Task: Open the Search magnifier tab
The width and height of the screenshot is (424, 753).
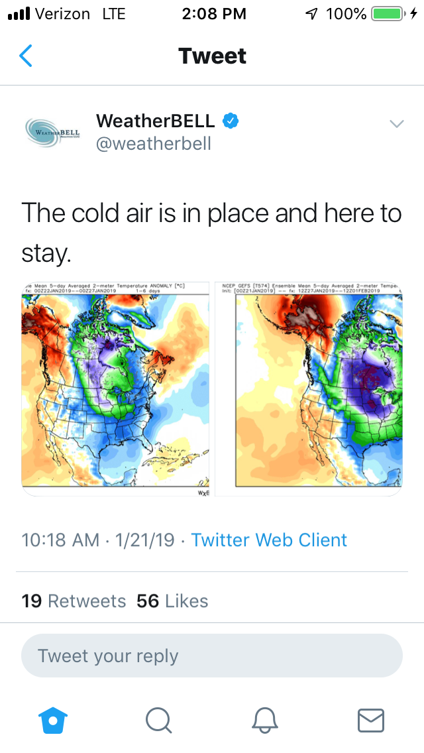Action: click(x=159, y=720)
